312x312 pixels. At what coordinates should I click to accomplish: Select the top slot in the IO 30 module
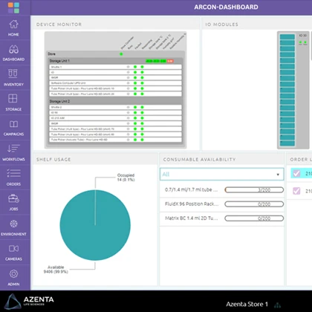point(287,37)
